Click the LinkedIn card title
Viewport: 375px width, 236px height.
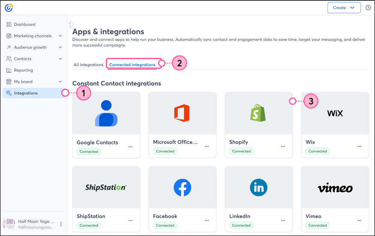coord(240,216)
